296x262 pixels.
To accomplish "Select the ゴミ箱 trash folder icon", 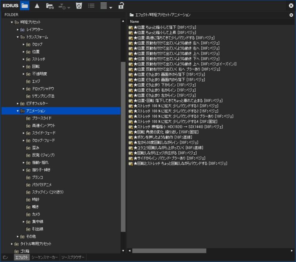I will [17, 251].
